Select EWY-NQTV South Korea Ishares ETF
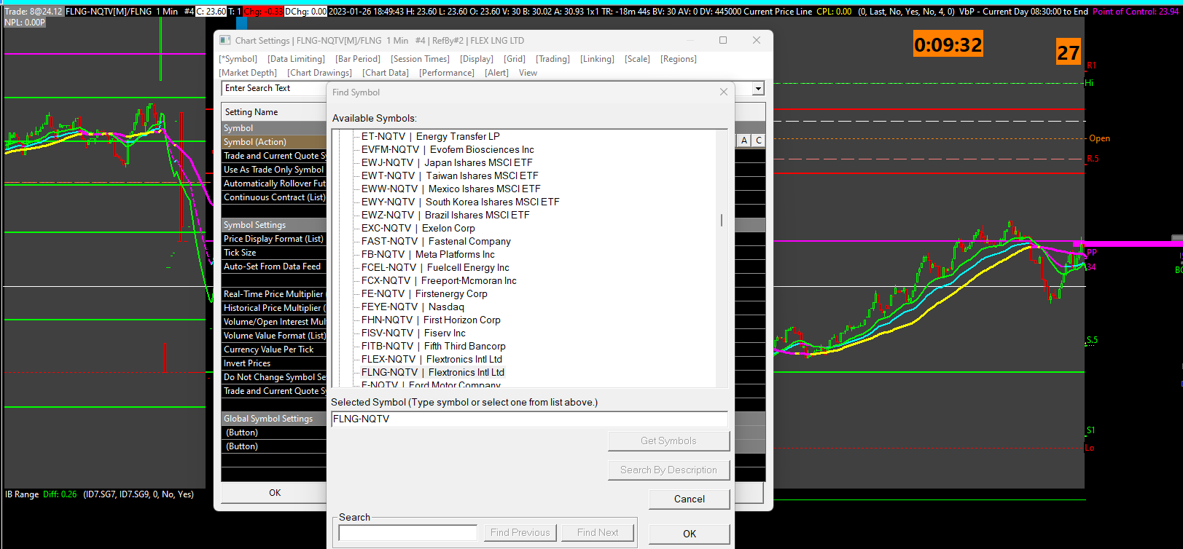The image size is (1183, 549). pos(461,202)
